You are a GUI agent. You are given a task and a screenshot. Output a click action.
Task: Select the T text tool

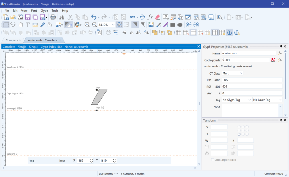(28, 25)
